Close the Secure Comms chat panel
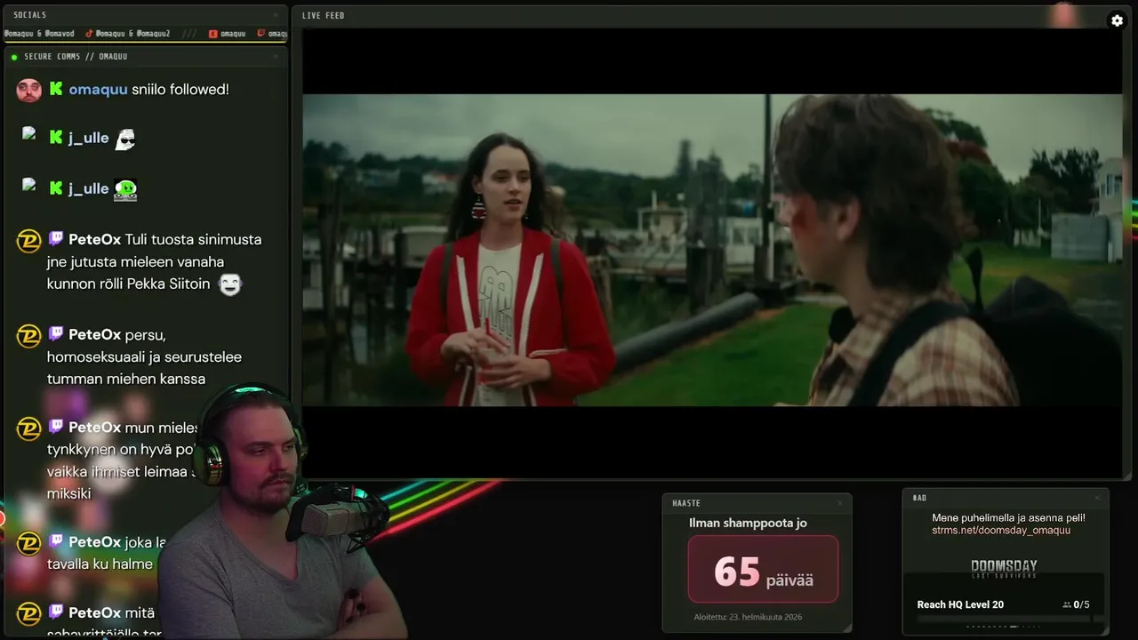This screenshot has height=640, width=1138. coord(276,56)
